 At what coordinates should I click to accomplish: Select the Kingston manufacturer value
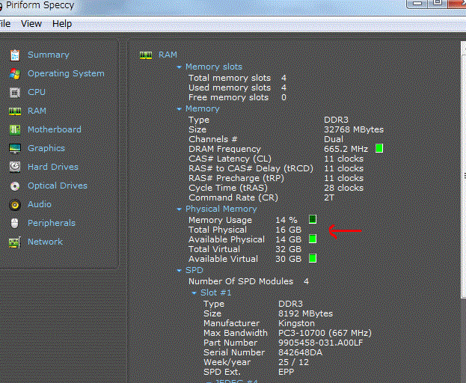(x=296, y=323)
